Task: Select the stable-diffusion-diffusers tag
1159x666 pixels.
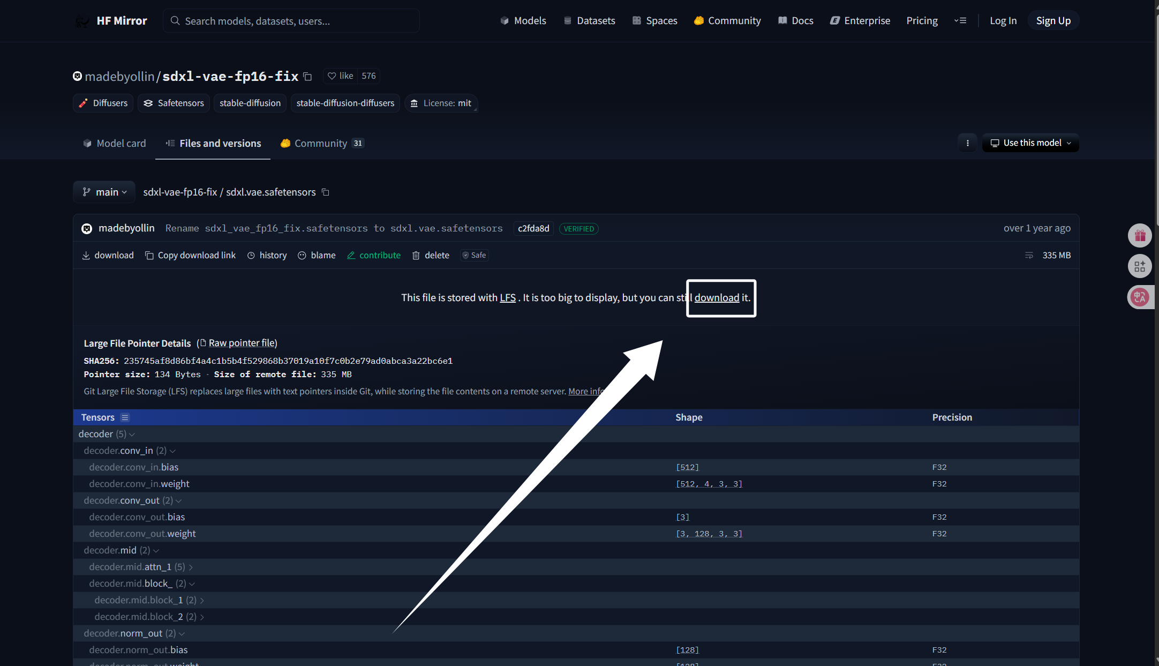Action: [345, 103]
